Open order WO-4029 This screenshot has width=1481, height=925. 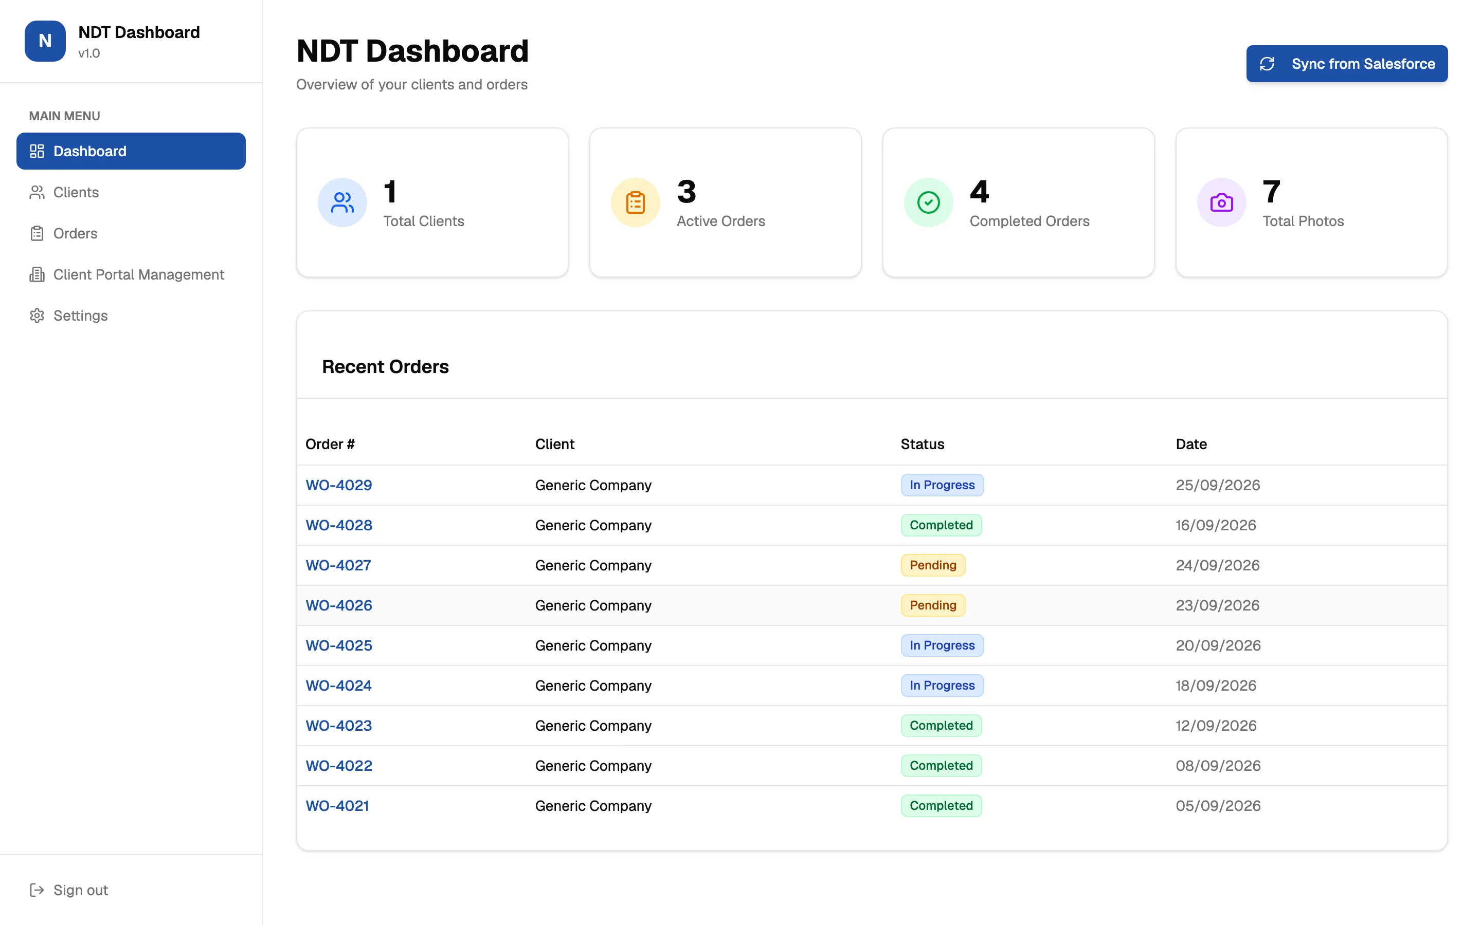(338, 485)
